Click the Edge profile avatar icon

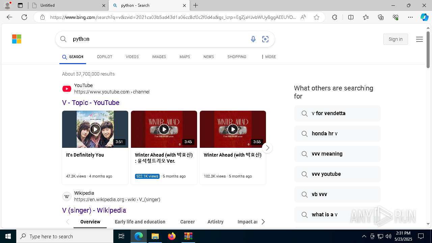click(x=7, y=5)
